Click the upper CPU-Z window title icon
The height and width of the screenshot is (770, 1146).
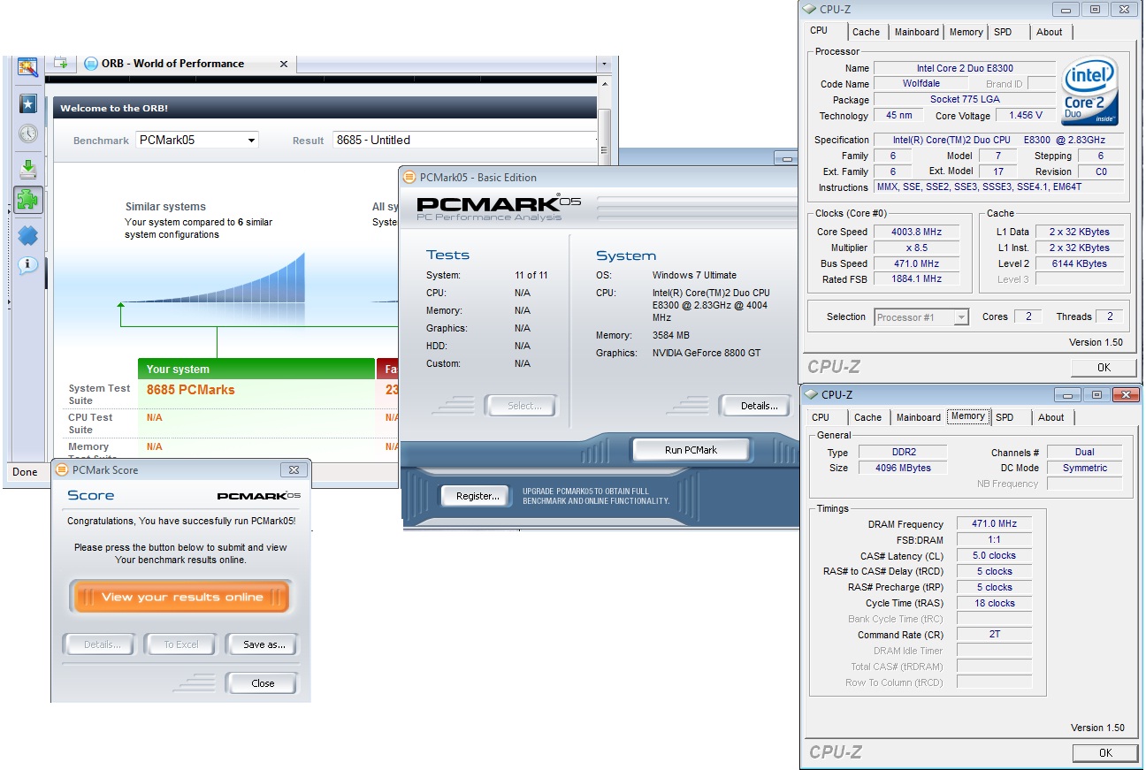[x=807, y=9]
